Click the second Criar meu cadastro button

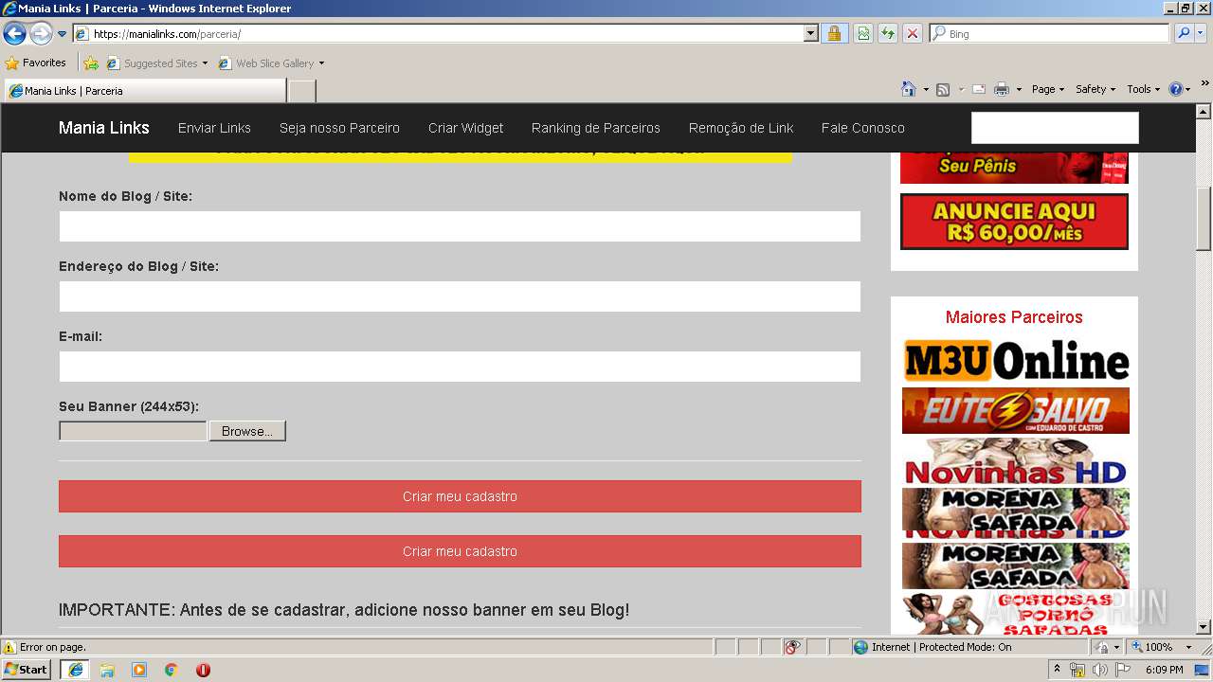(x=460, y=551)
